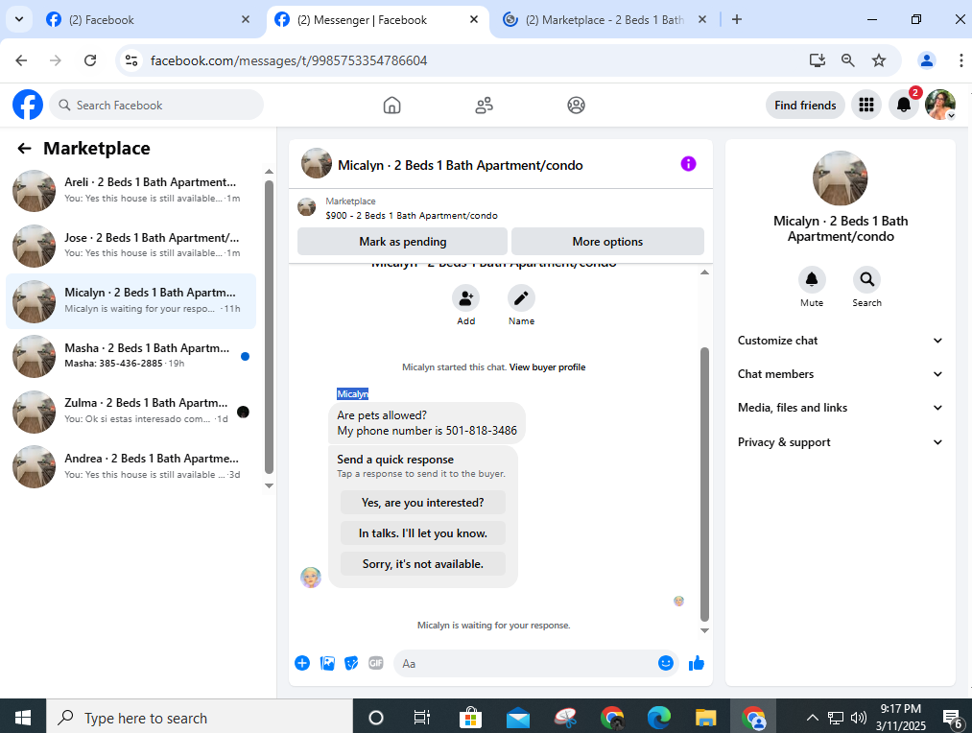Send a thumbs-up like
Image resolution: width=972 pixels, height=733 pixels.
(697, 664)
